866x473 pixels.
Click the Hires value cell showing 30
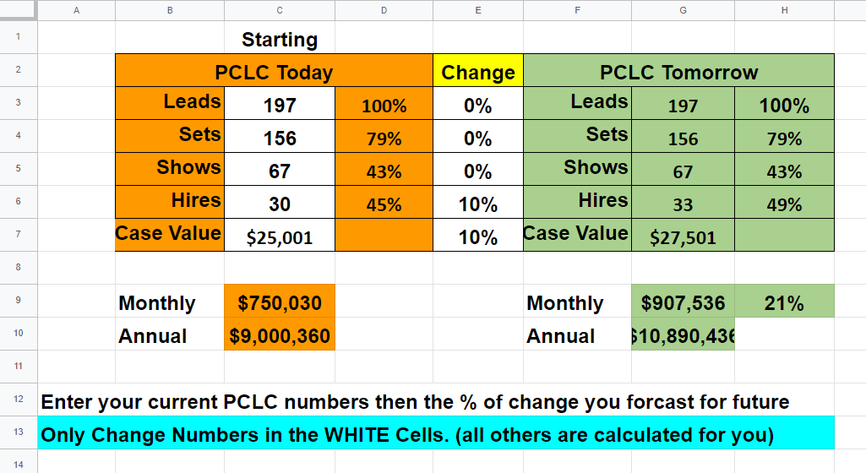[280, 204]
